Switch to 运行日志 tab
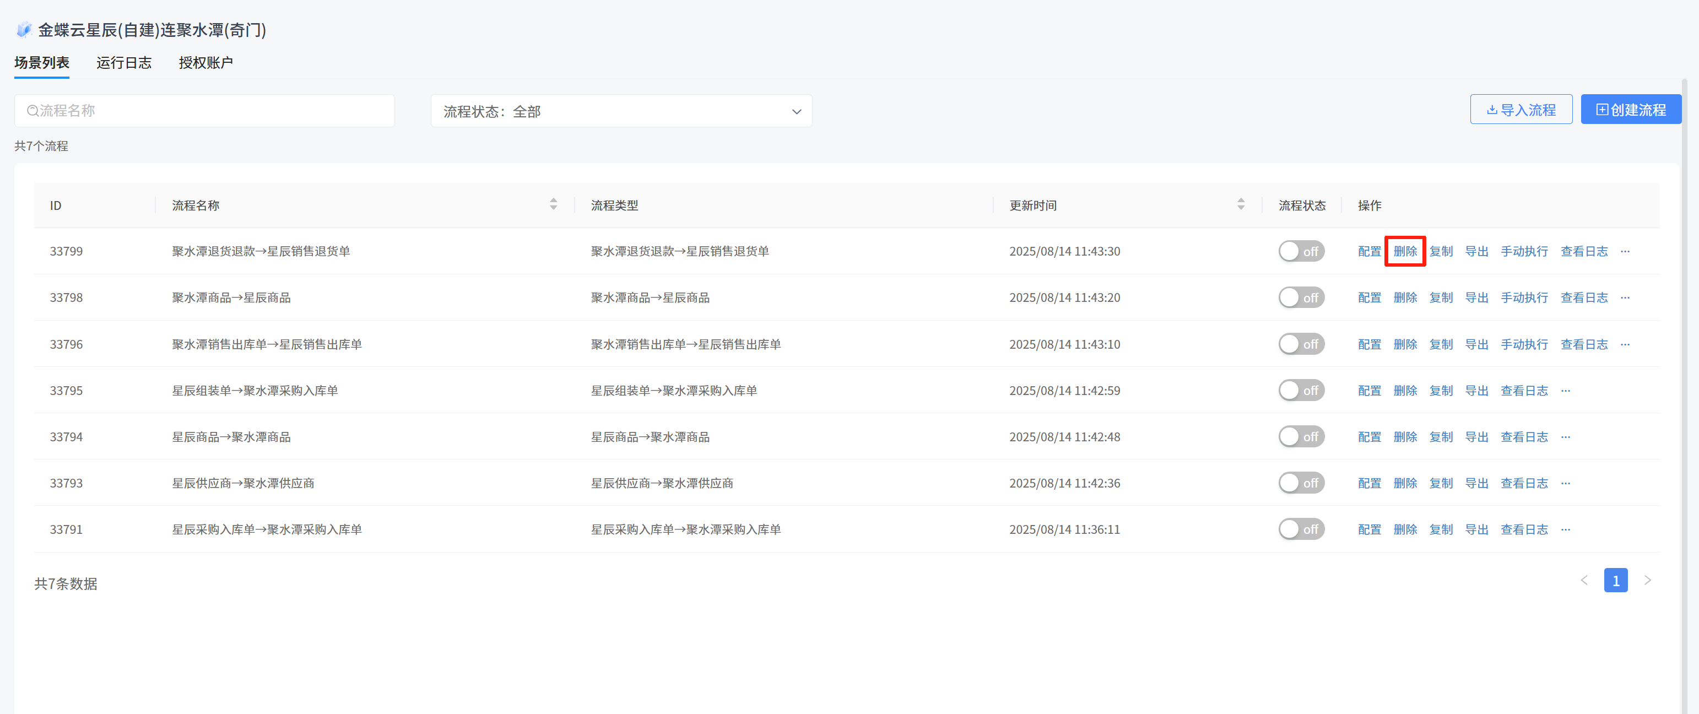The height and width of the screenshot is (714, 1699). click(x=123, y=63)
